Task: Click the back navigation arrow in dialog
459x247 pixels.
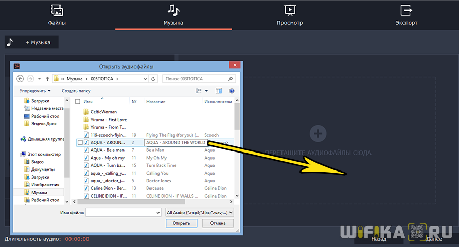Action: click(20, 79)
